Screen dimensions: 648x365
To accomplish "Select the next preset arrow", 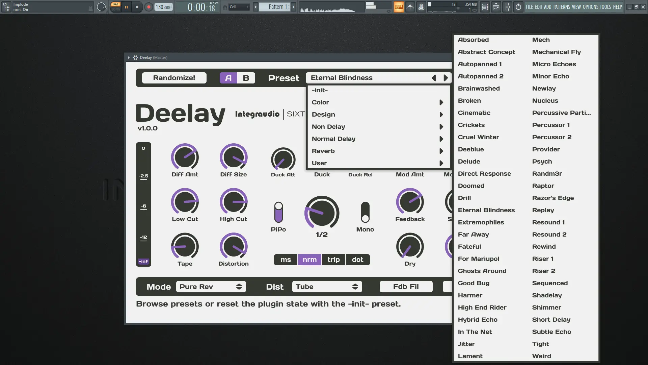I will (446, 78).
